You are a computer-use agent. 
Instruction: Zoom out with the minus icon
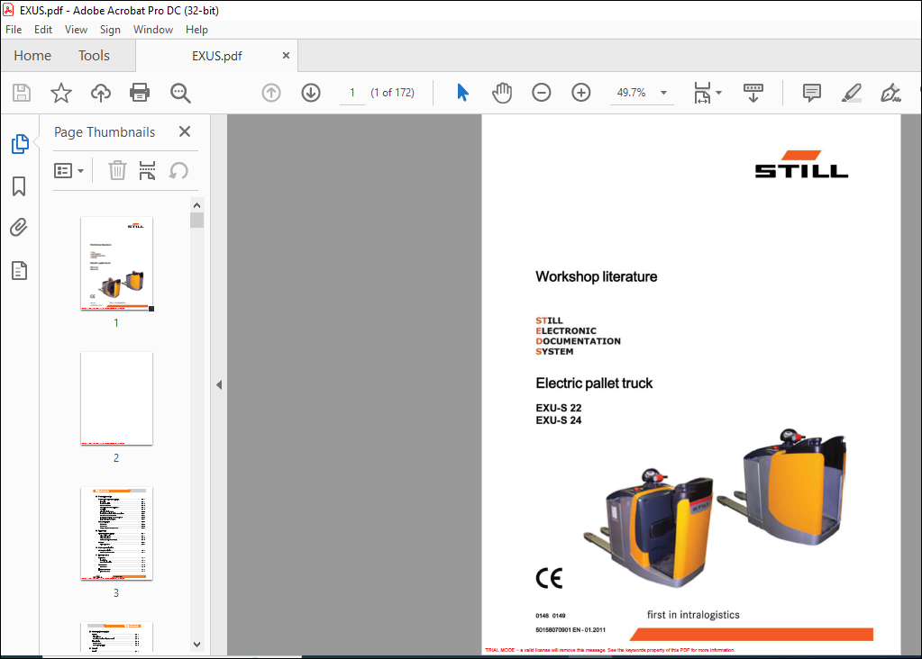point(542,93)
